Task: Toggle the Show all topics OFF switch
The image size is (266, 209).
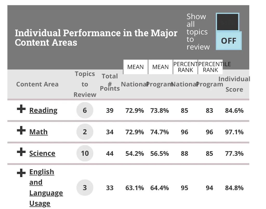Action: click(229, 32)
